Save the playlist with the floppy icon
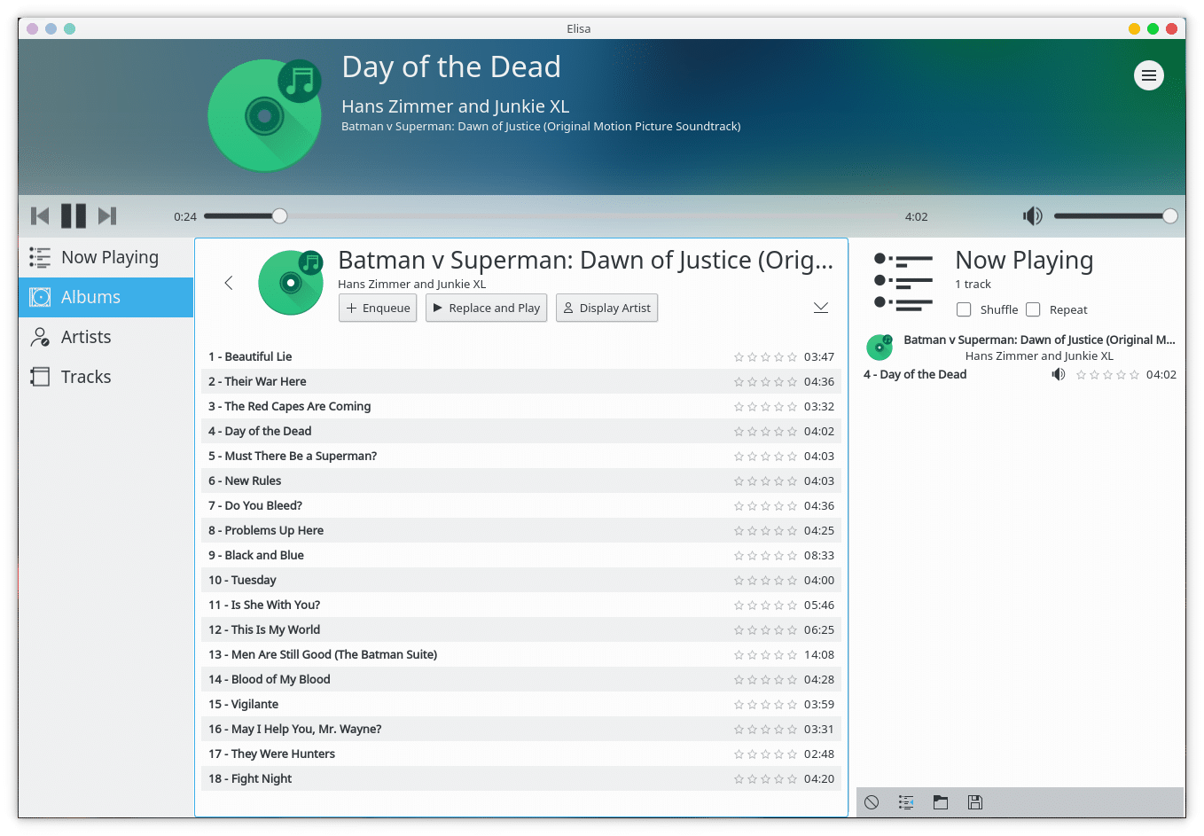The height and width of the screenshot is (836, 1204). (975, 802)
